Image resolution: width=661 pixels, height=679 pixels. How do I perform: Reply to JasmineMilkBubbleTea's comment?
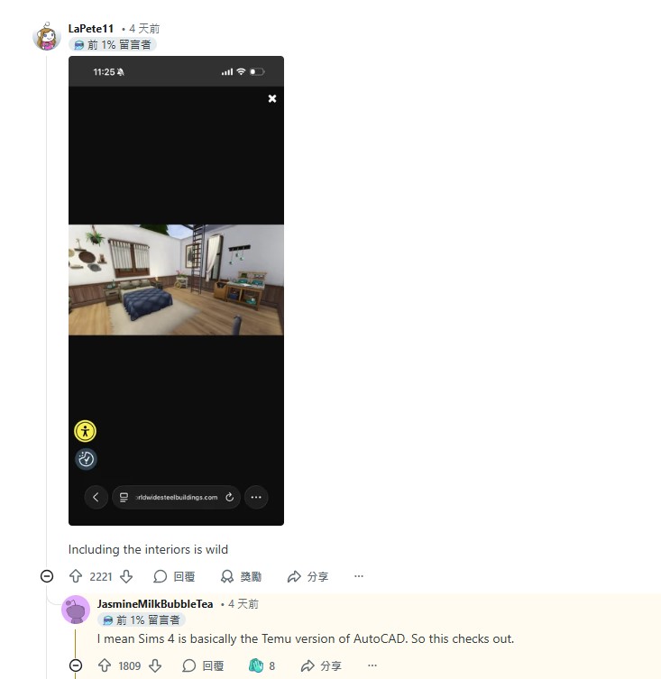[203, 665]
